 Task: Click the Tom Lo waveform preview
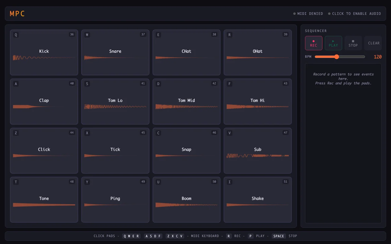pyautogui.click(x=115, y=107)
